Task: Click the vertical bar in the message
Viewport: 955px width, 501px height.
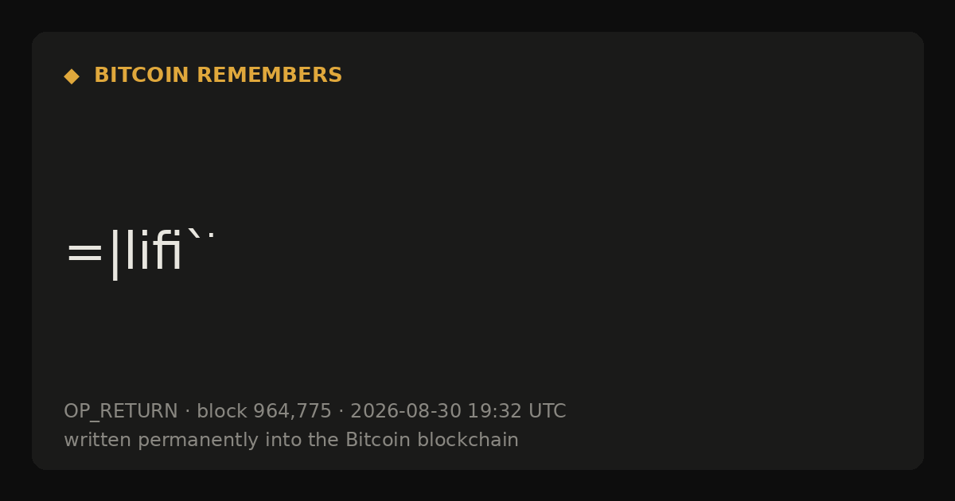Action: pyautogui.click(x=115, y=254)
